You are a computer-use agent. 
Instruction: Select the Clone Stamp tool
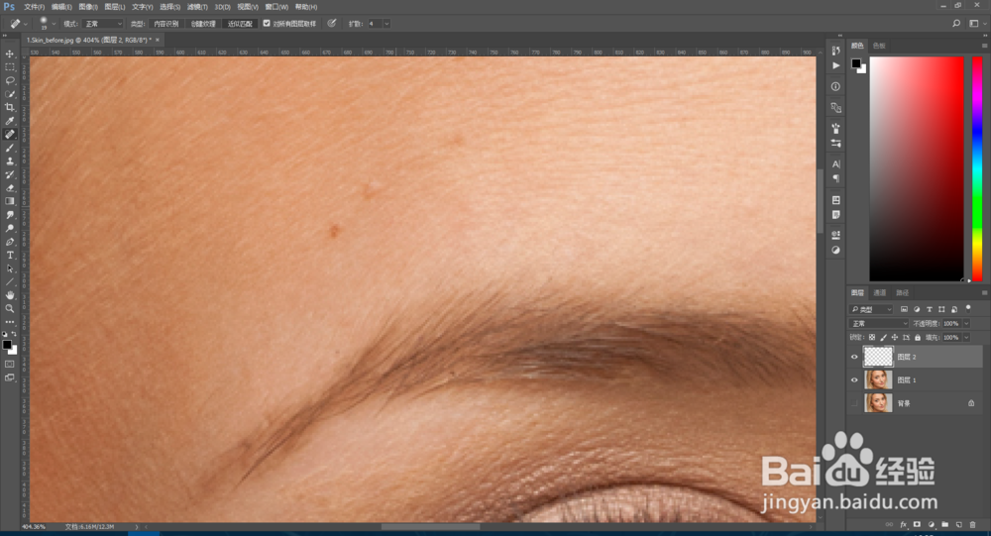coord(10,161)
